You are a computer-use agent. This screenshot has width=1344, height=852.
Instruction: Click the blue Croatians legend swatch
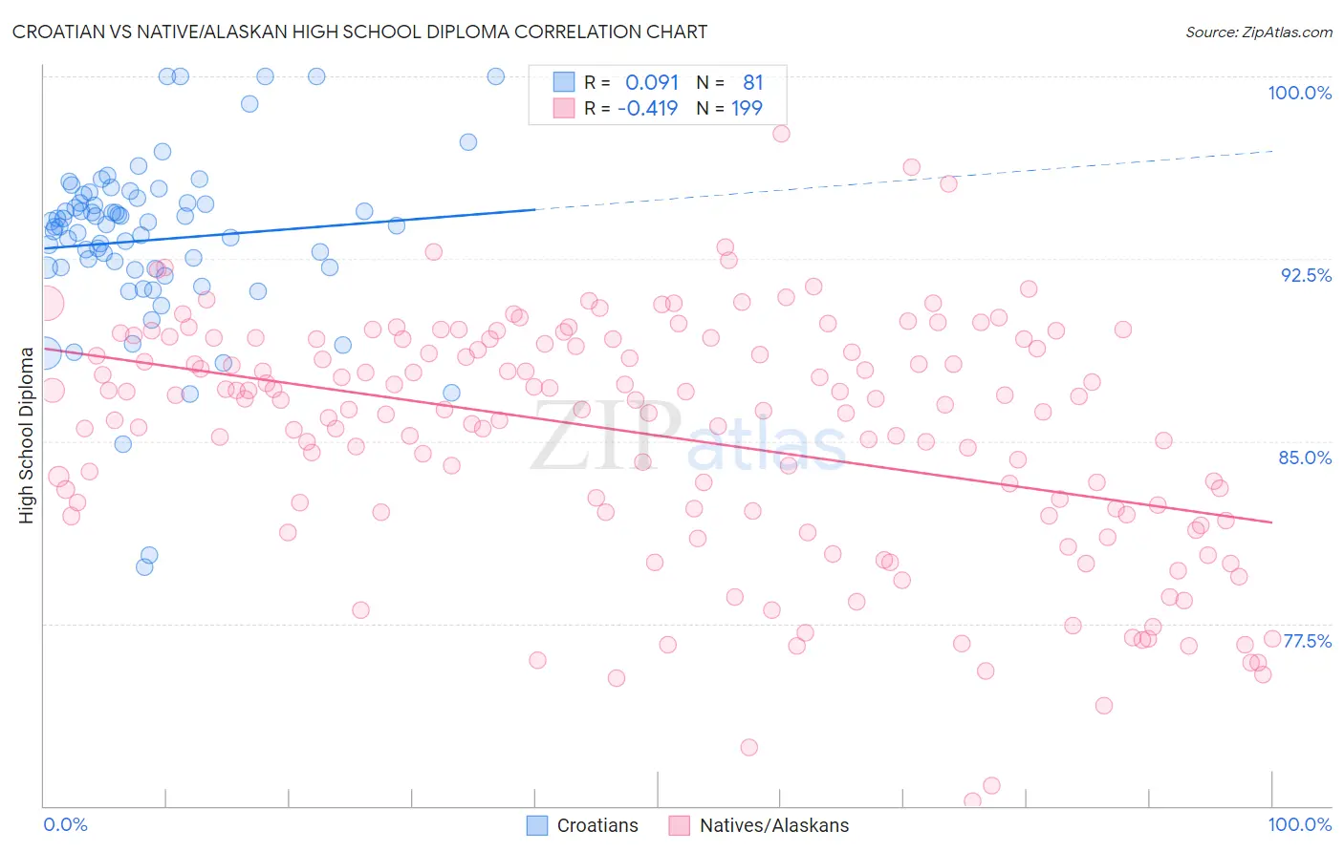(537, 825)
